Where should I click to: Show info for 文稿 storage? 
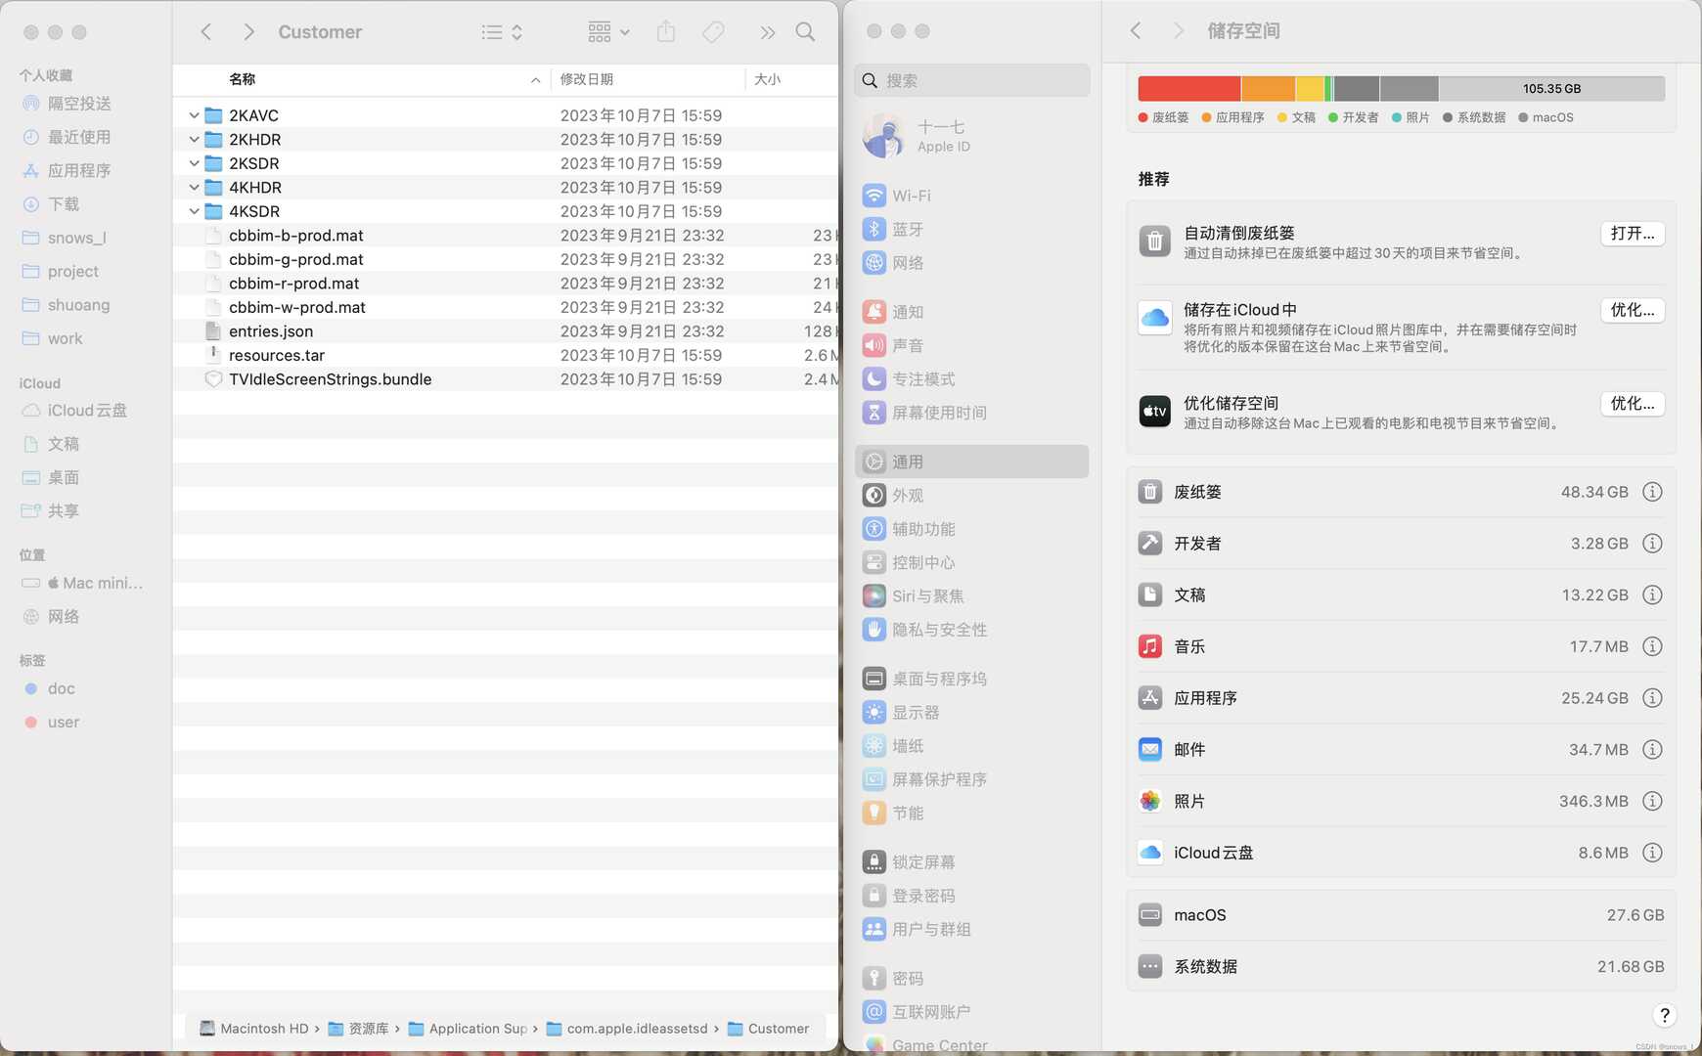point(1652,595)
